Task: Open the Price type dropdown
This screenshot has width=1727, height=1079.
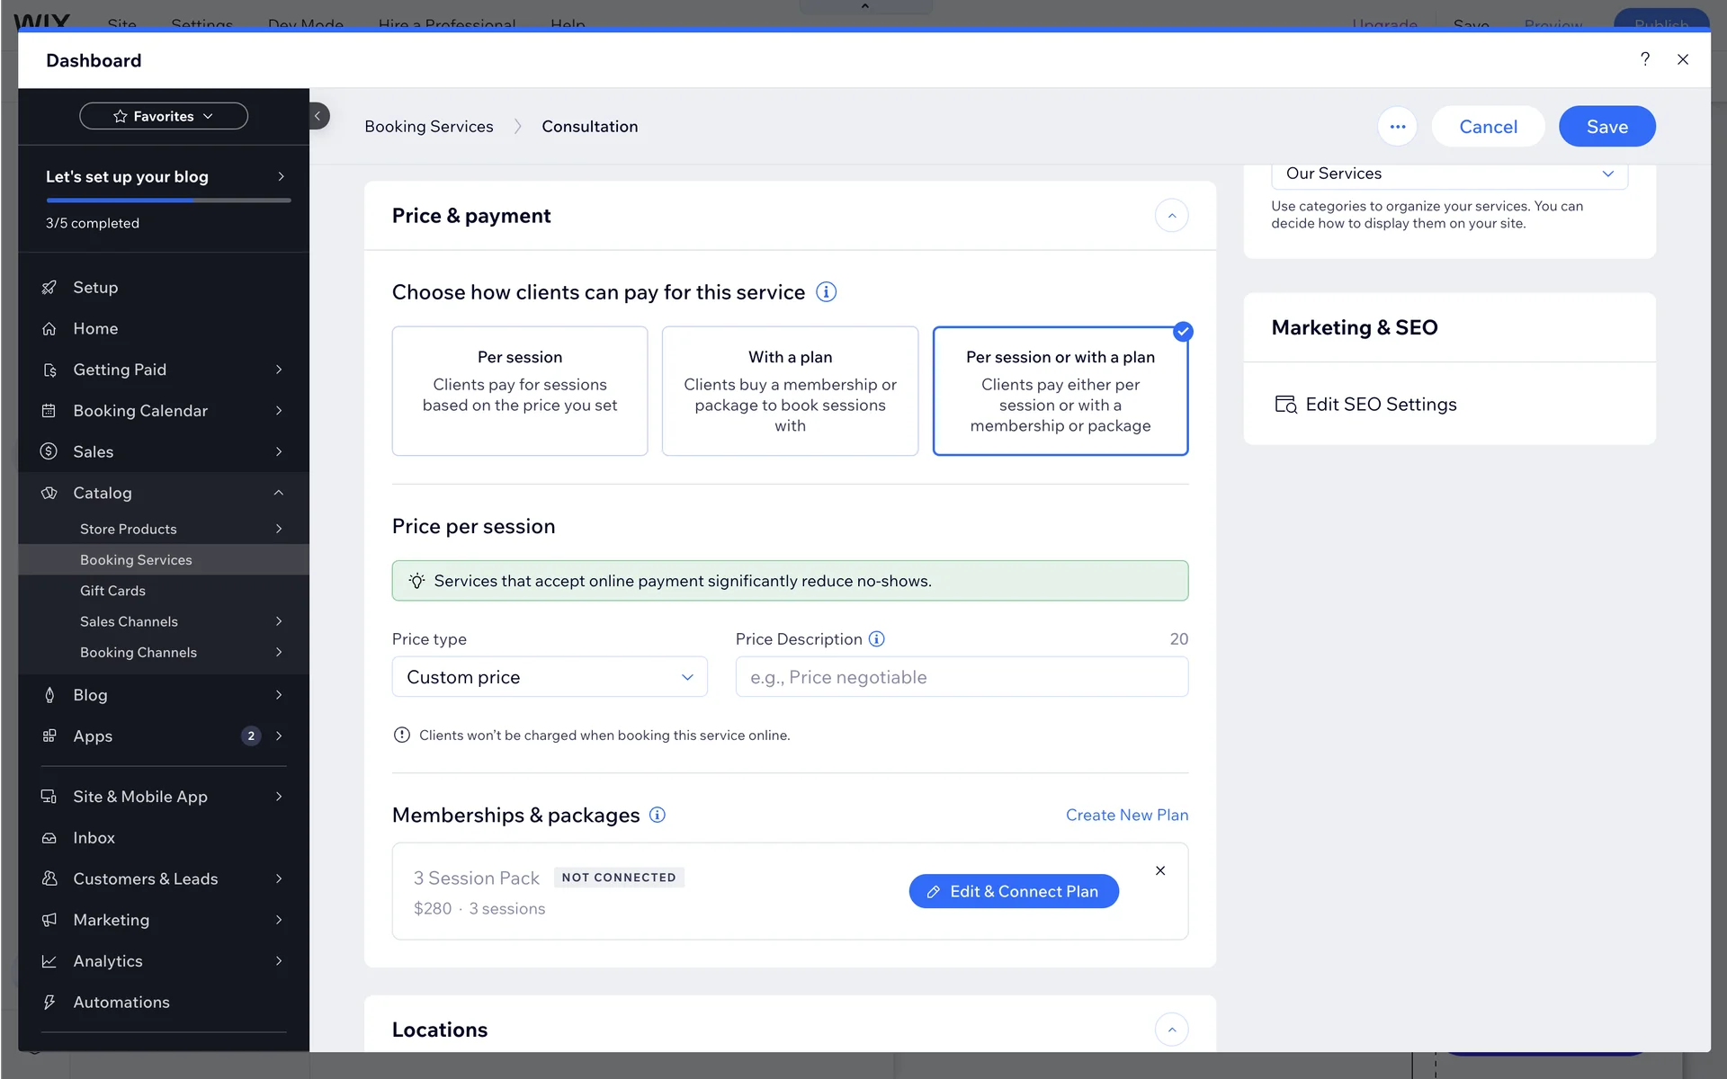Action: pos(550,677)
